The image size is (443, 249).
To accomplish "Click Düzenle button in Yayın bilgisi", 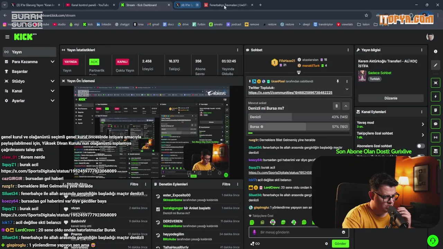I will tap(391, 98).
